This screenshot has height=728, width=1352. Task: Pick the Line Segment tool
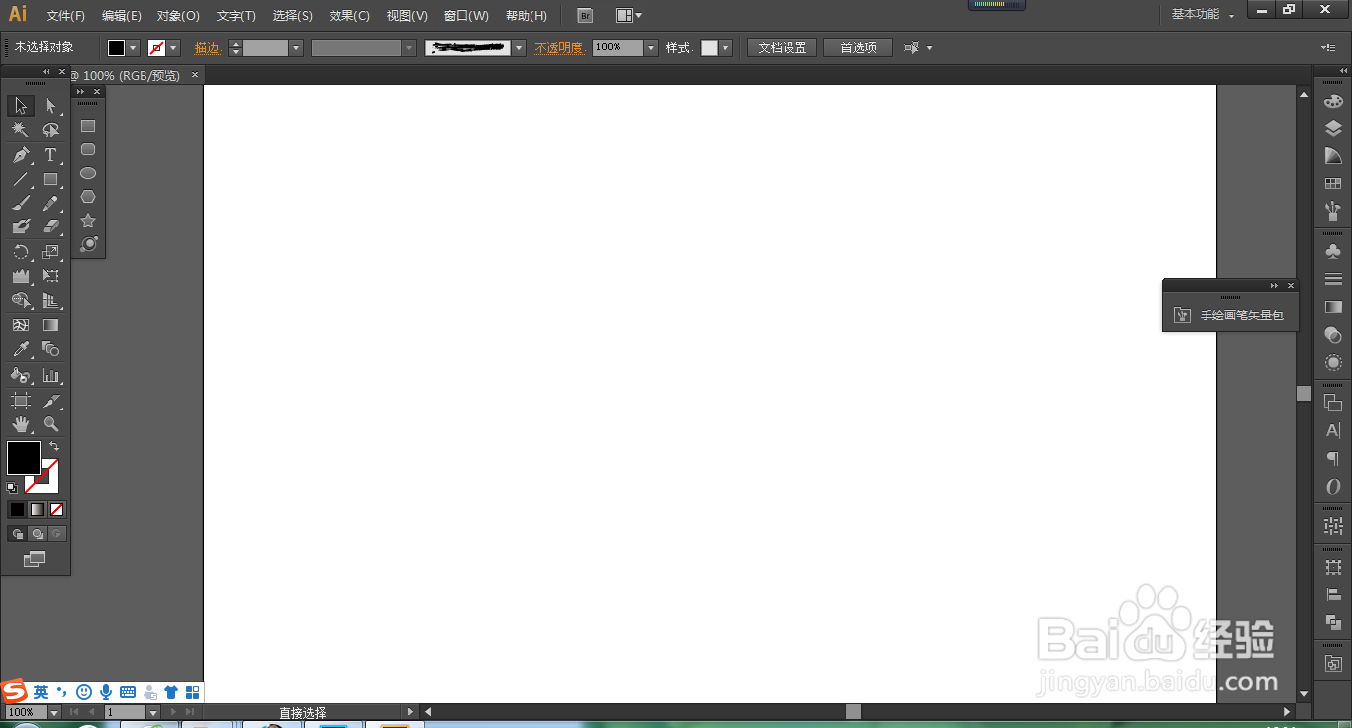[x=21, y=180]
